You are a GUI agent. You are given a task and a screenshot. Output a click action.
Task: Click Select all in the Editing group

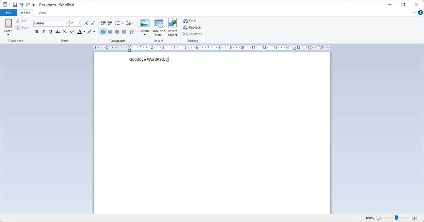tap(193, 34)
